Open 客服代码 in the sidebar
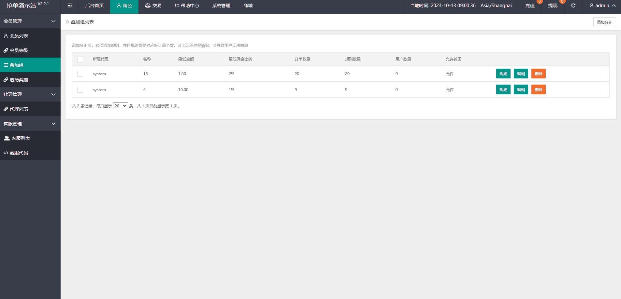The height and width of the screenshot is (299, 621). point(19,153)
